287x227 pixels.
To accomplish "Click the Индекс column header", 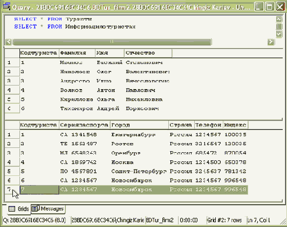I will [236, 125].
